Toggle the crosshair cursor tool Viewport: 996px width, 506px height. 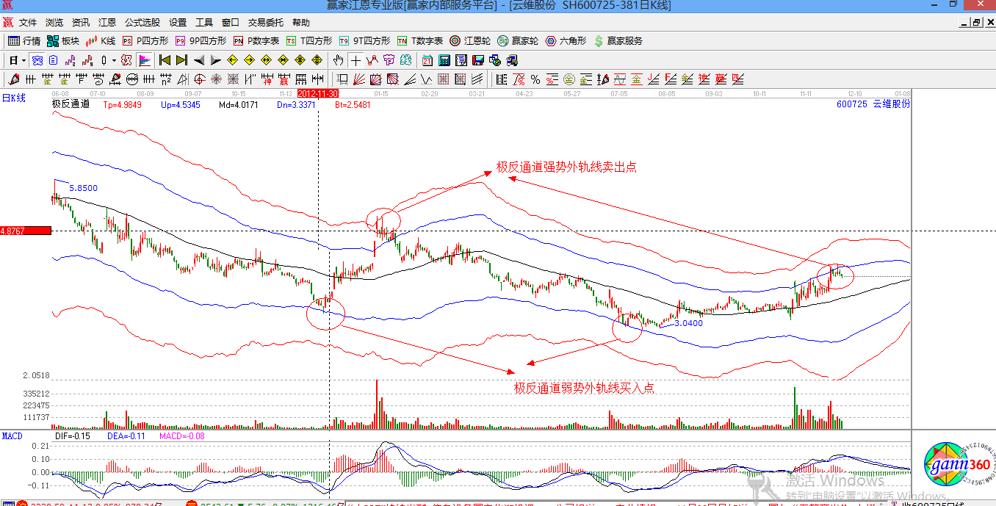[x=356, y=60]
